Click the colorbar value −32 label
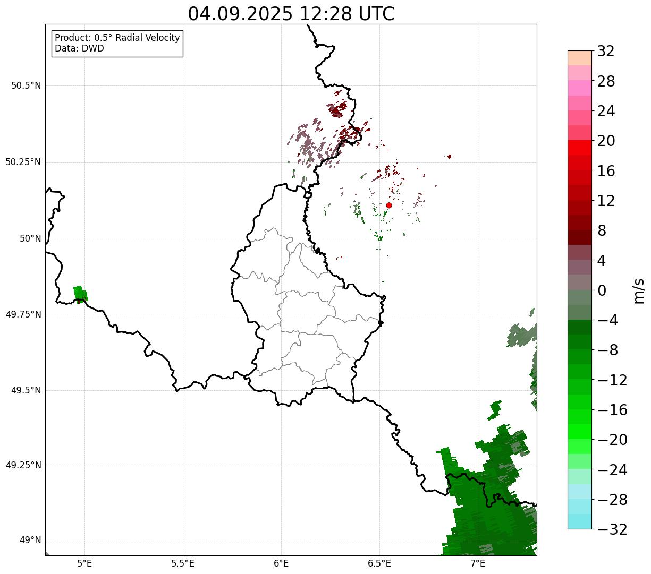The height and width of the screenshot is (574, 651). (x=612, y=529)
